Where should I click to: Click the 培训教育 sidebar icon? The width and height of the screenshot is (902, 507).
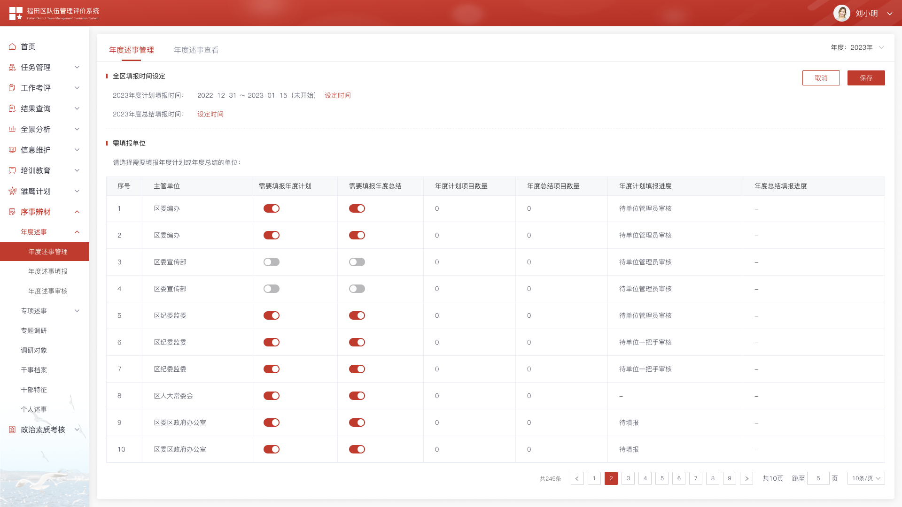tap(12, 170)
